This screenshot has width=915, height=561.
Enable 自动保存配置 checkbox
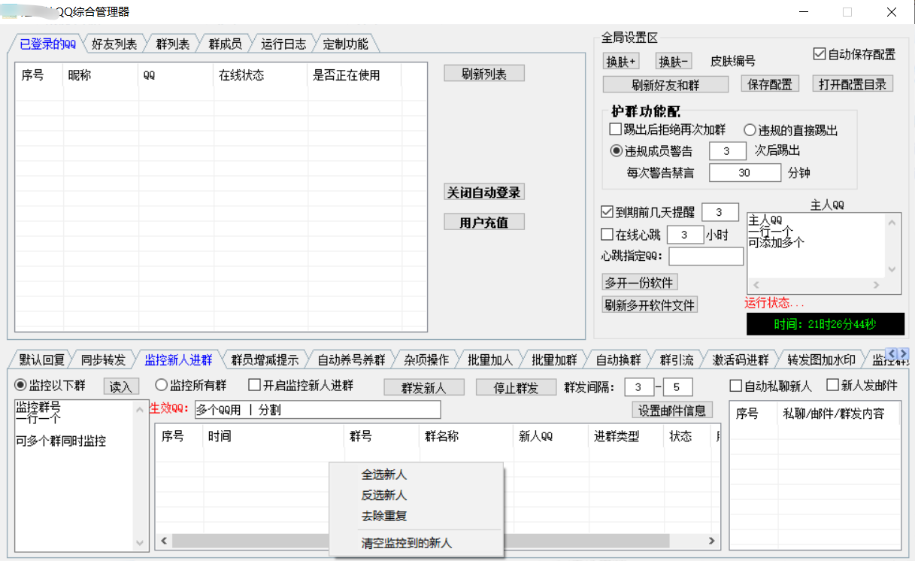click(820, 54)
